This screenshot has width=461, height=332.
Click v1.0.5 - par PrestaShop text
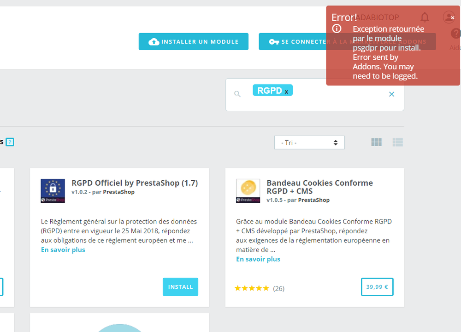298,200
